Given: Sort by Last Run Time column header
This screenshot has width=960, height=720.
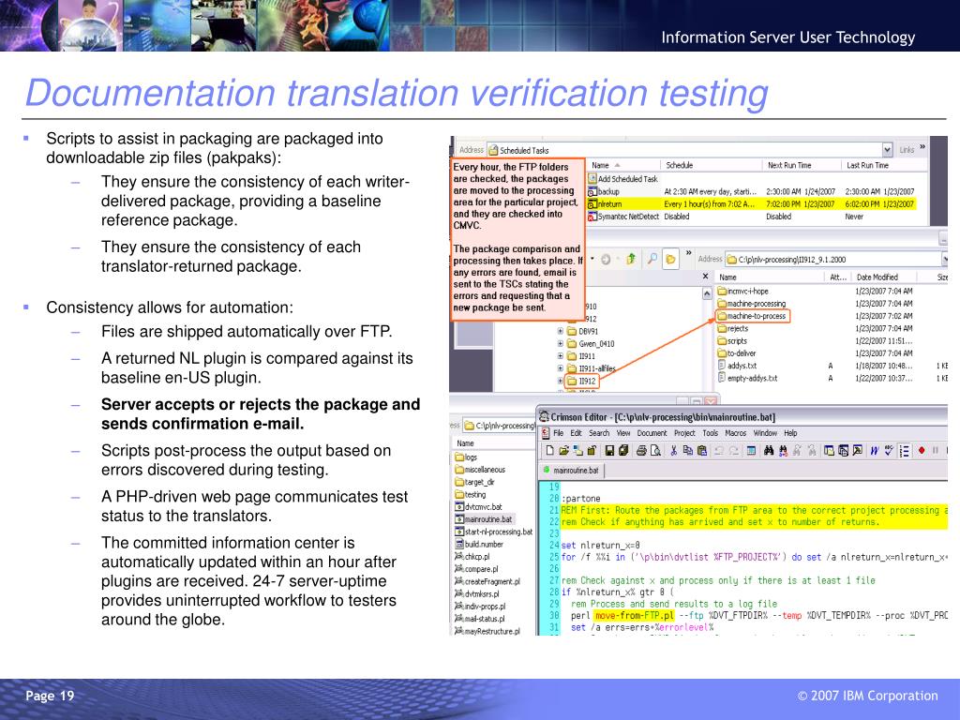Looking at the screenshot, I should tap(884, 165).
